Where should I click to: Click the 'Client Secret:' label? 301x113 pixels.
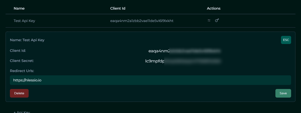22,61
